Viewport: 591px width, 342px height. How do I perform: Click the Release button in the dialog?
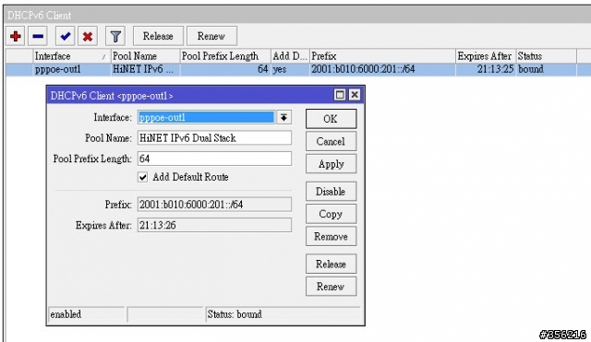(331, 265)
